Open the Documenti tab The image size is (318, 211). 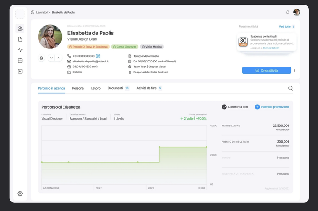(x=115, y=88)
